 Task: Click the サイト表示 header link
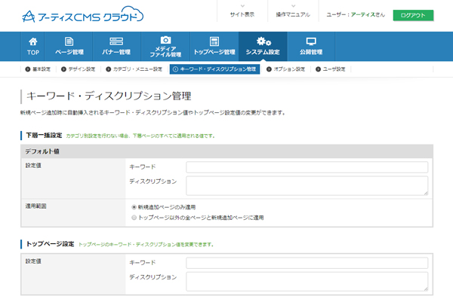pos(242,14)
